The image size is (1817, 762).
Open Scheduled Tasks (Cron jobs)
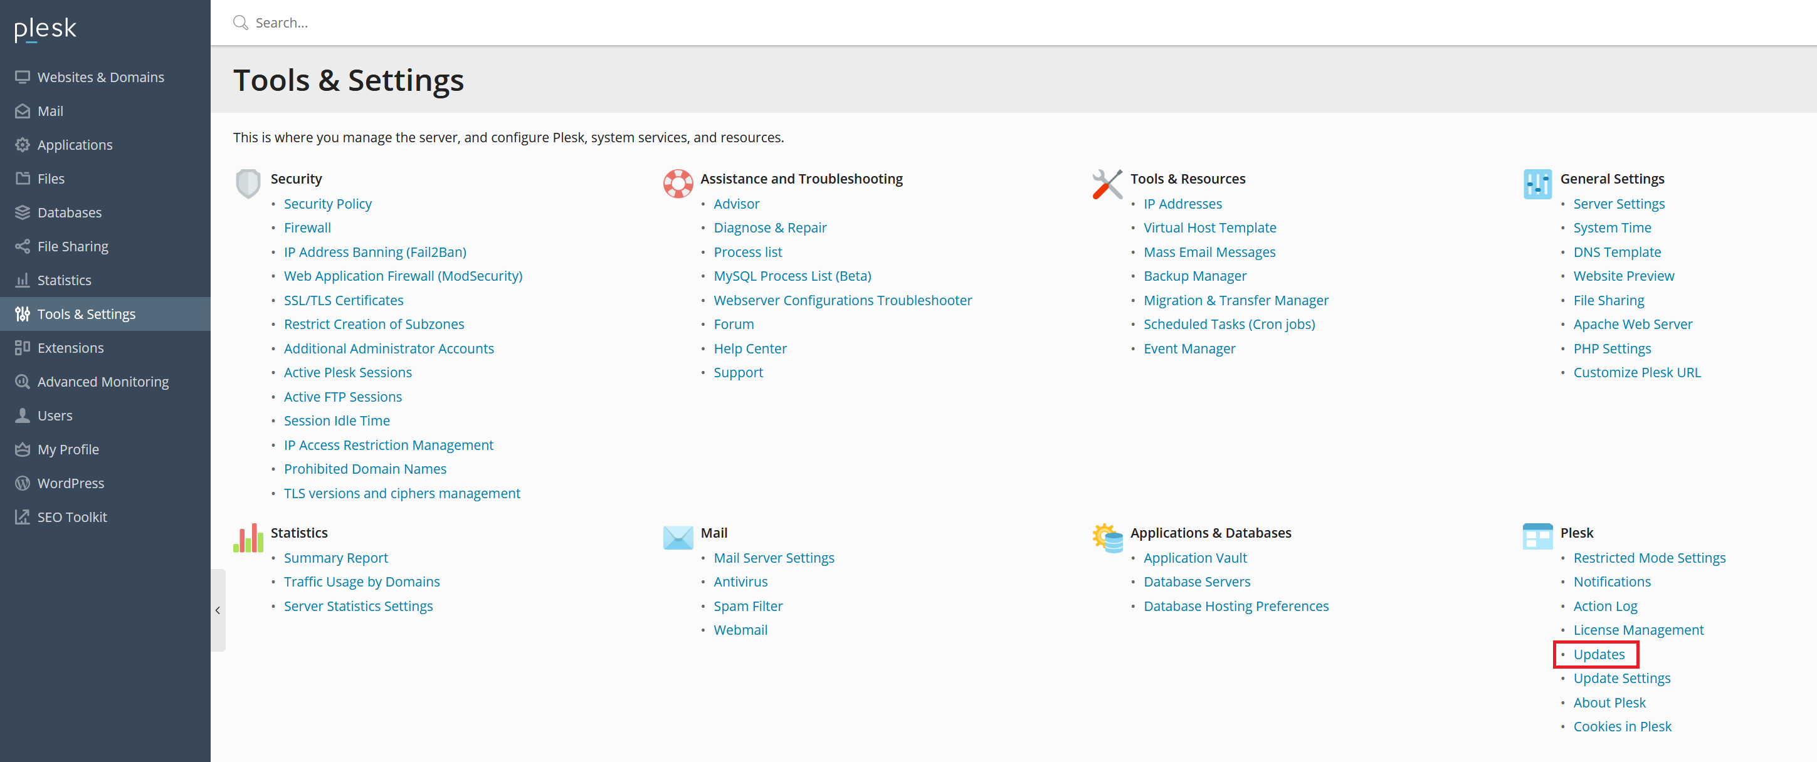tap(1229, 324)
